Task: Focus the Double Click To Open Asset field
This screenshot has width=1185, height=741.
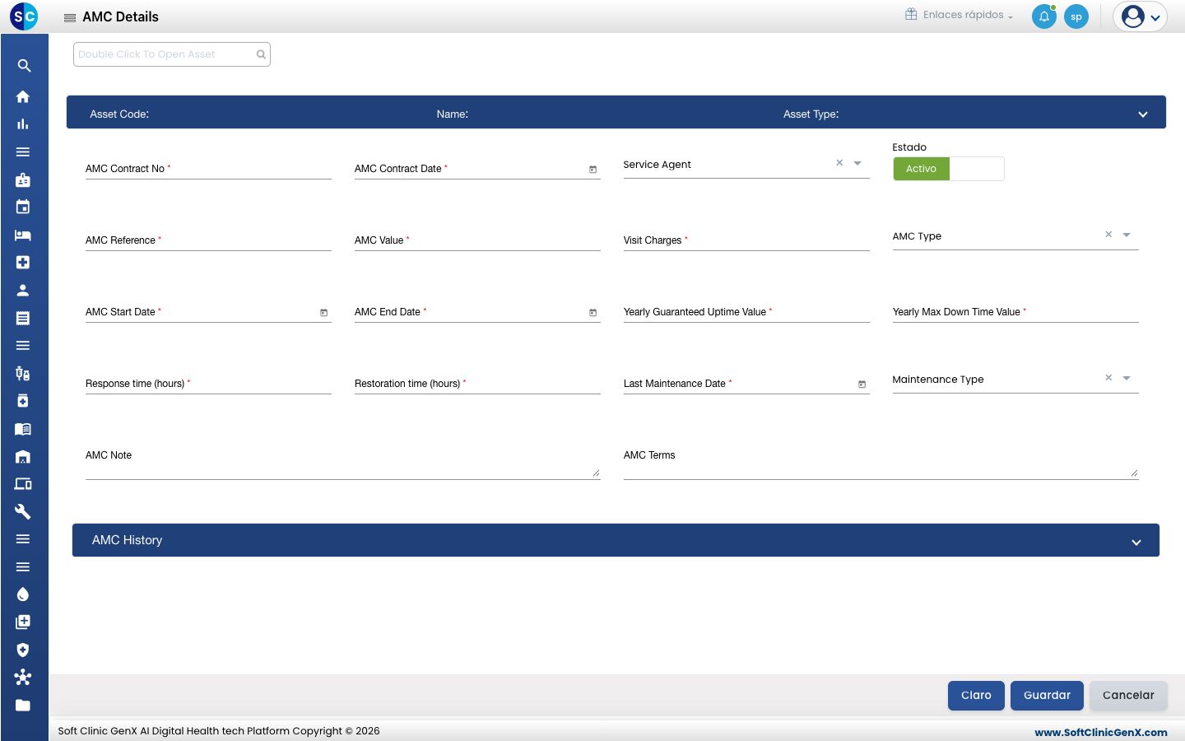Action: pyautogui.click(x=172, y=54)
